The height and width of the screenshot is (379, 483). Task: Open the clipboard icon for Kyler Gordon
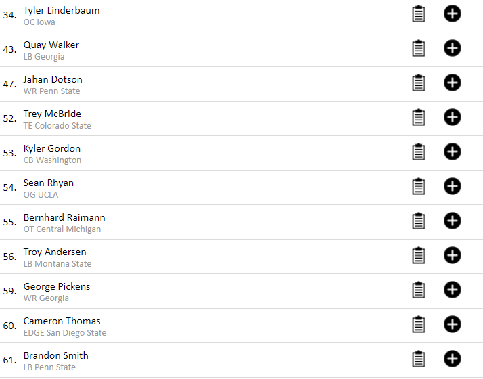point(419,152)
